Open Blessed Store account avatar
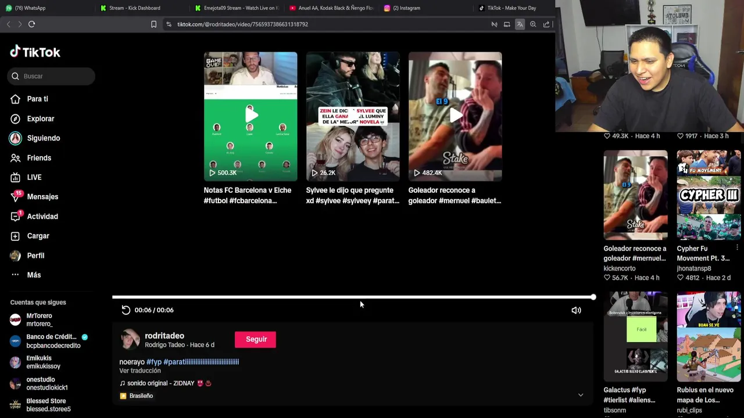744x418 pixels. (x=16, y=405)
